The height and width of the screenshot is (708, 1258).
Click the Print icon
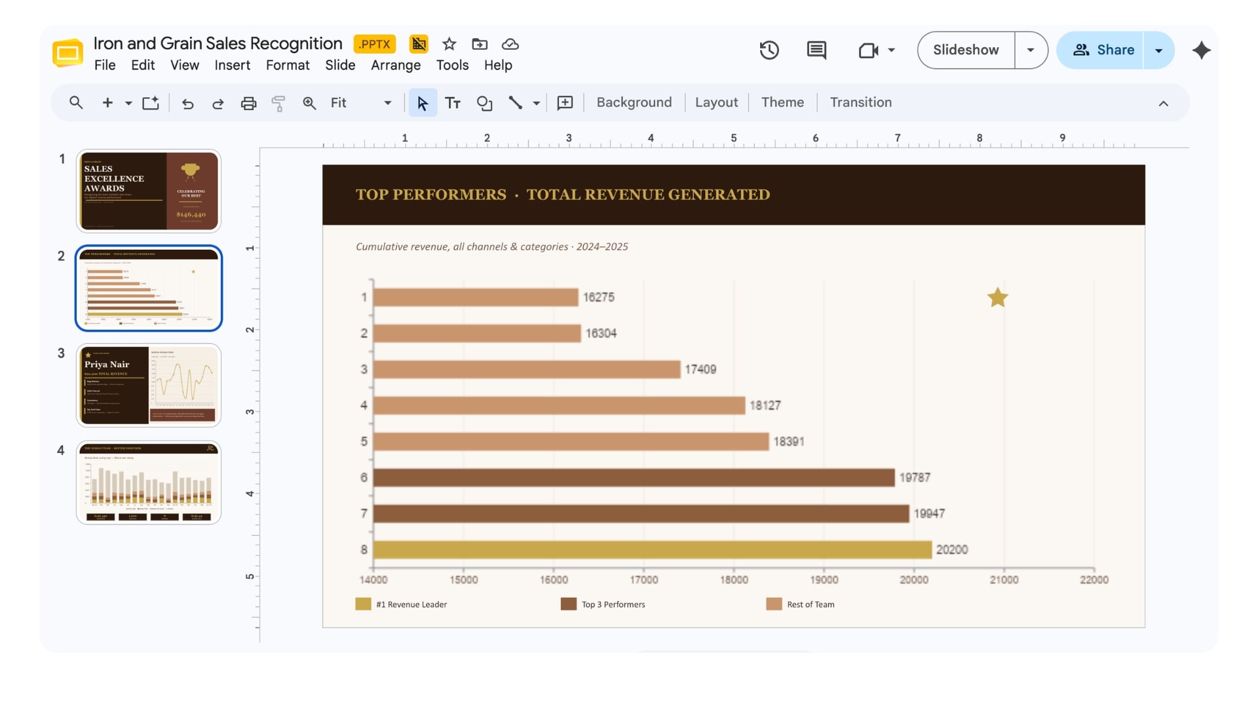point(248,103)
